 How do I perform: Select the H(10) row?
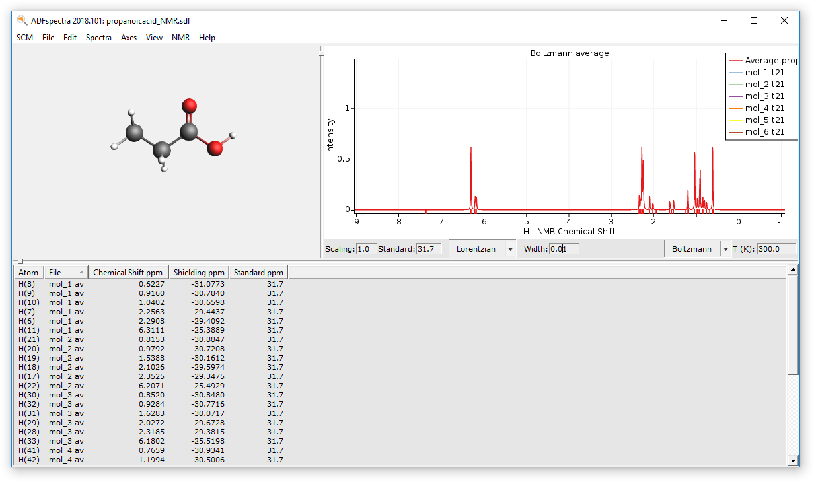400,302
